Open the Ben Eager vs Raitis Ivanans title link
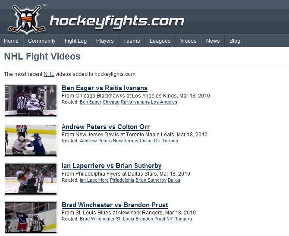This screenshot has height=236, width=289. point(104,88)
